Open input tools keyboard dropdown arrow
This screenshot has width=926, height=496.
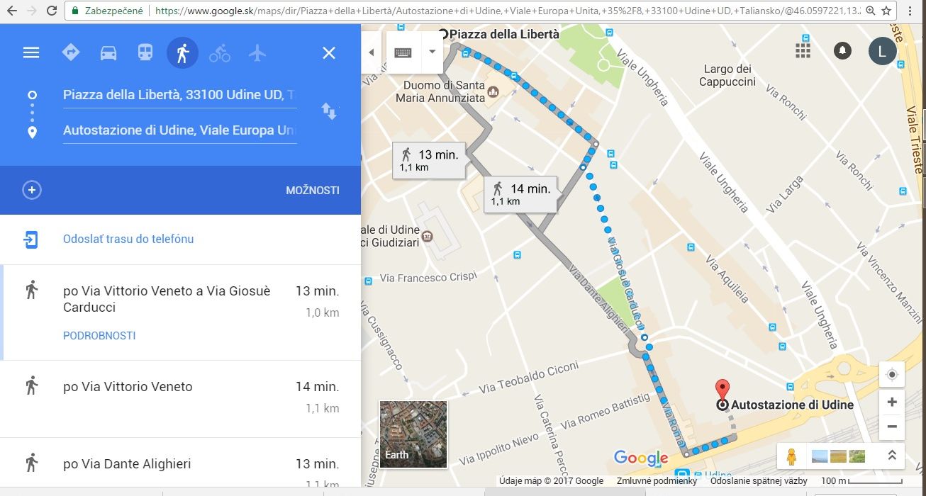pyautogui.click(x=432, y=52)
